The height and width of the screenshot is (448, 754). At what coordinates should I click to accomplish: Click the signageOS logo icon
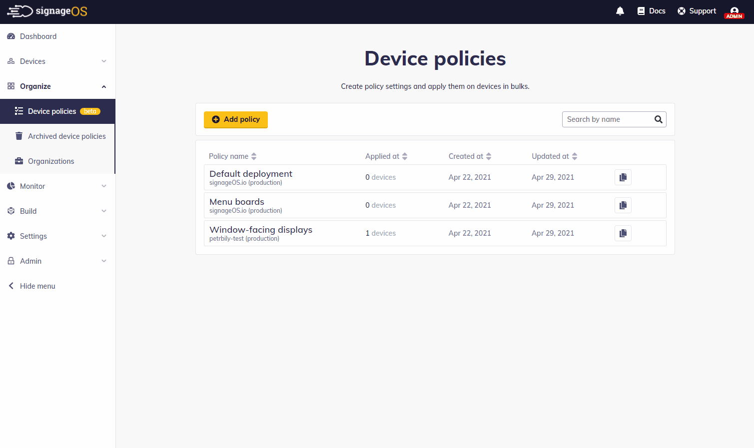pos(20,11)
